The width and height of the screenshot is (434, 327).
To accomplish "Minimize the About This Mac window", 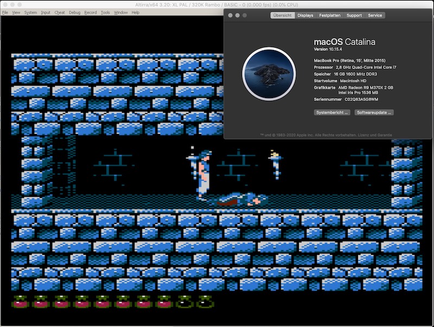I will point(238,16).
